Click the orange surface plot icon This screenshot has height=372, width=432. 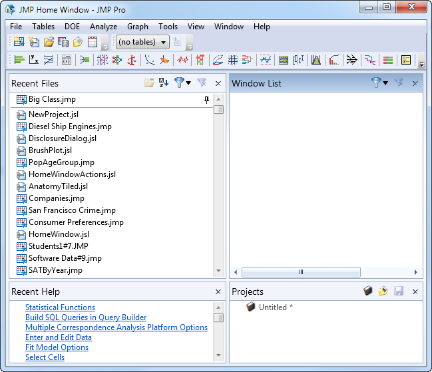[164, 59]
